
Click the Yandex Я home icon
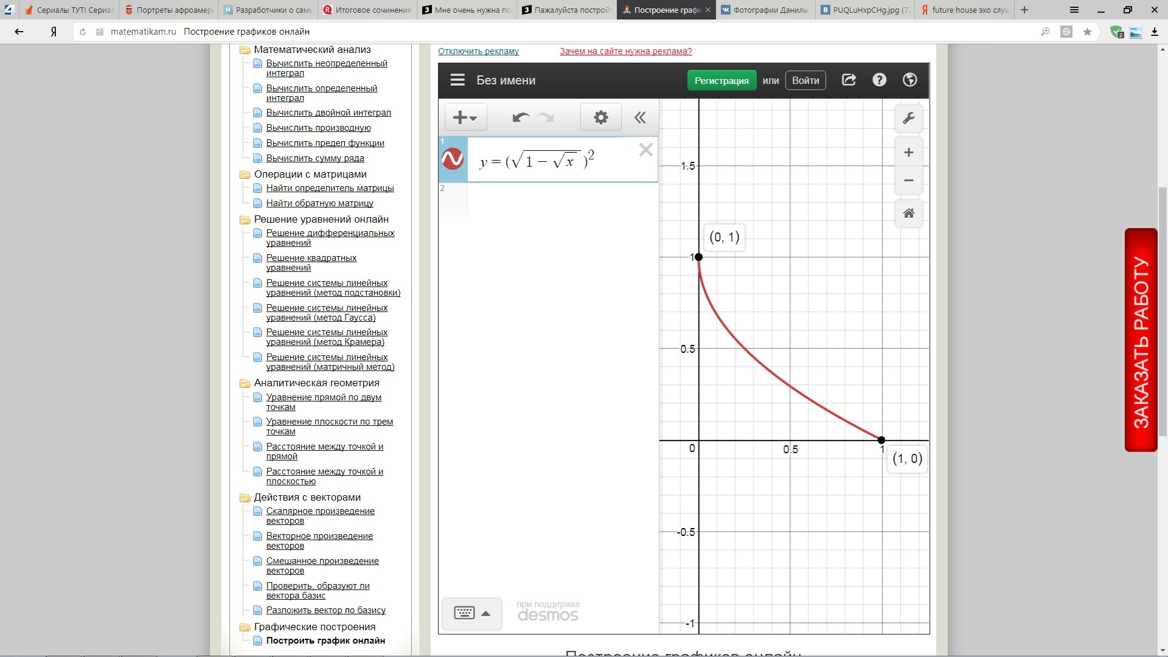click(54, 32)
